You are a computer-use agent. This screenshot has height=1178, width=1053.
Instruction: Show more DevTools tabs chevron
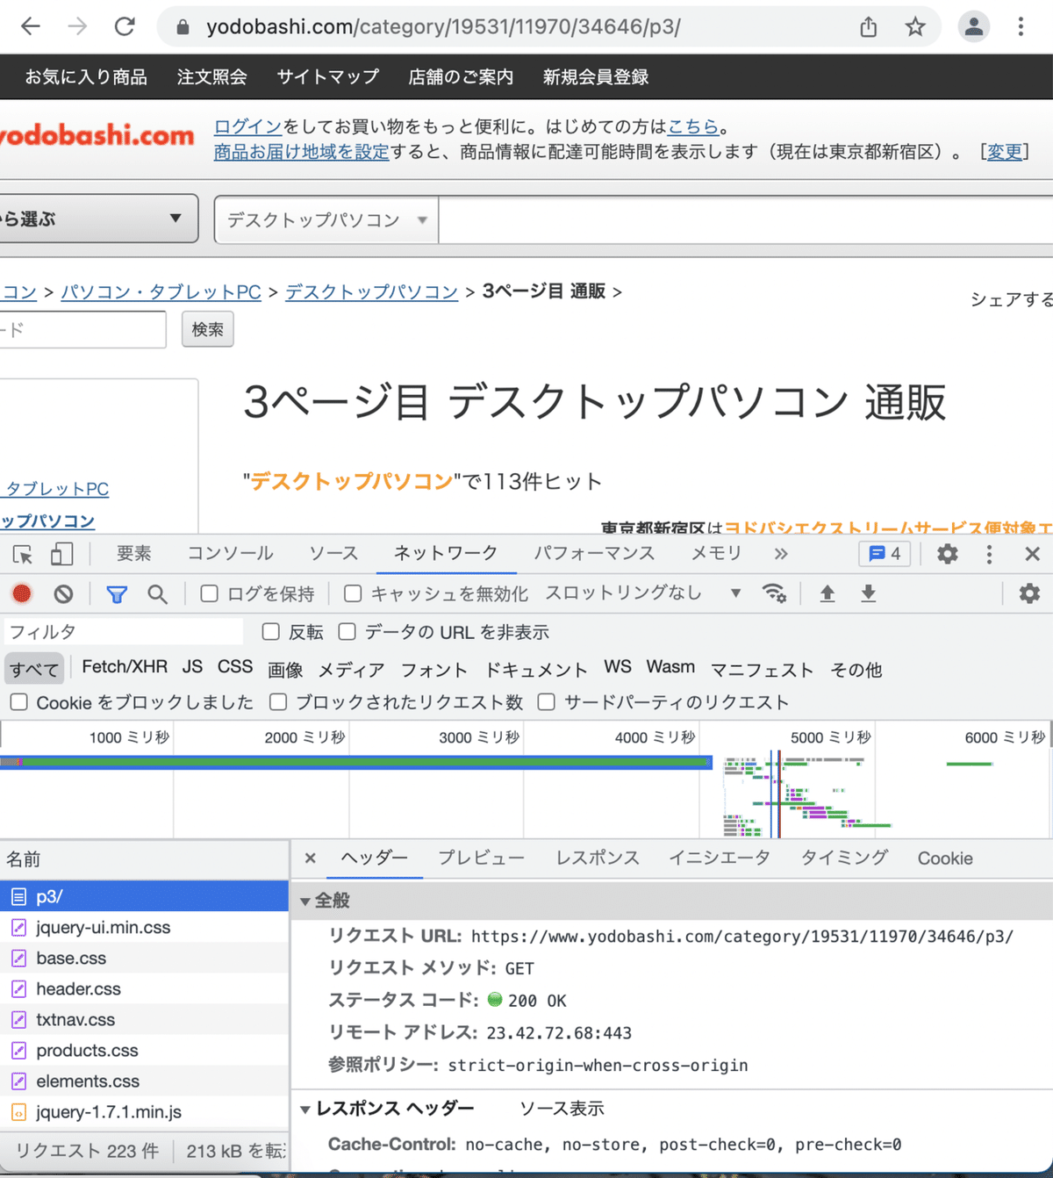(781, 554)
